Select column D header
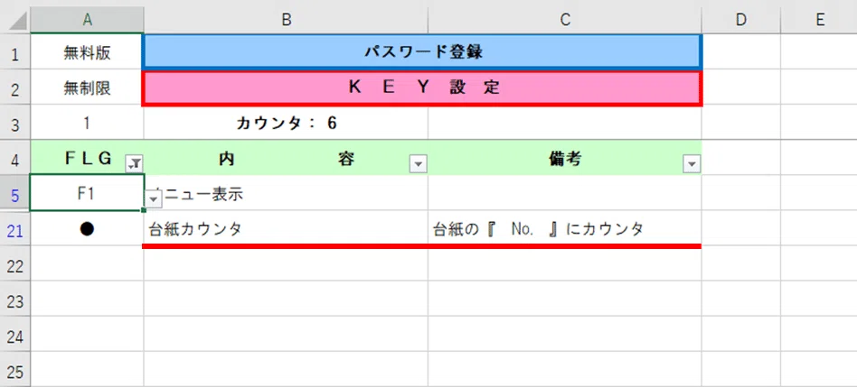Screen dimensions: 857x387 click(x=741, y=21)
